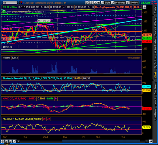The image size is (158, 145).
Task: Click the zoom in magnifier icon
Action: coord(6,141)
